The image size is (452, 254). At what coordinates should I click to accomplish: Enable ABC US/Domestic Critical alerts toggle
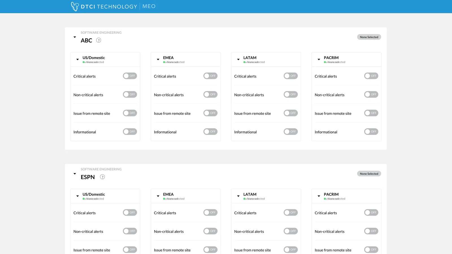tap(130, 76)
